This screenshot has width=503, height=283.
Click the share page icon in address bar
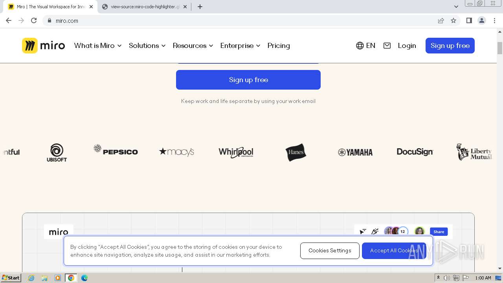441,20
